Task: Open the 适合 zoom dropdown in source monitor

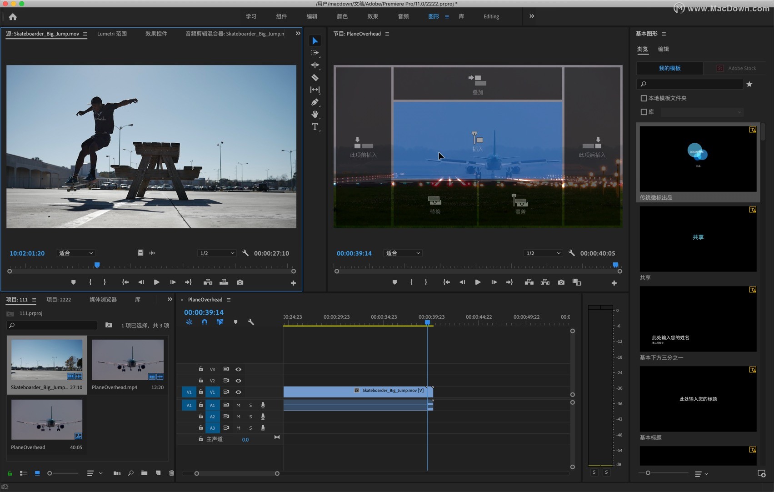Action: (x=75, y=253)
